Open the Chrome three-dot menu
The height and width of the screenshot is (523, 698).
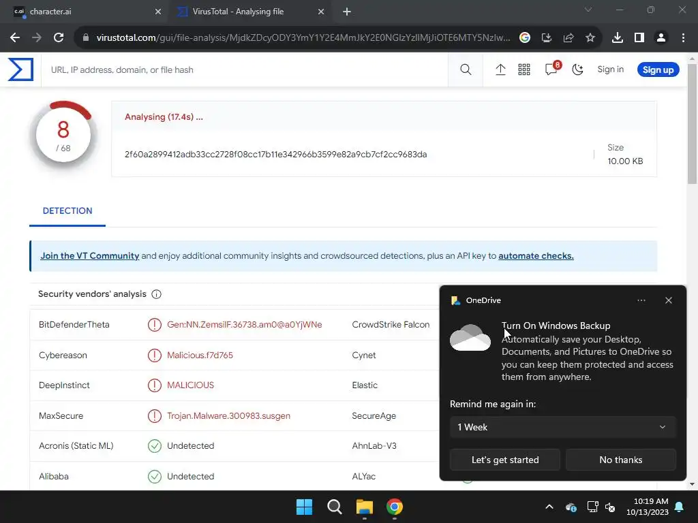point(683,38)
